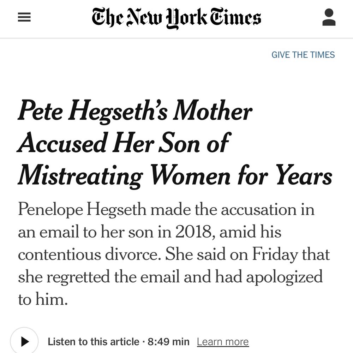Click the account profile icon
Viewport: 353px width, 353px height.
tap(329, 18)
